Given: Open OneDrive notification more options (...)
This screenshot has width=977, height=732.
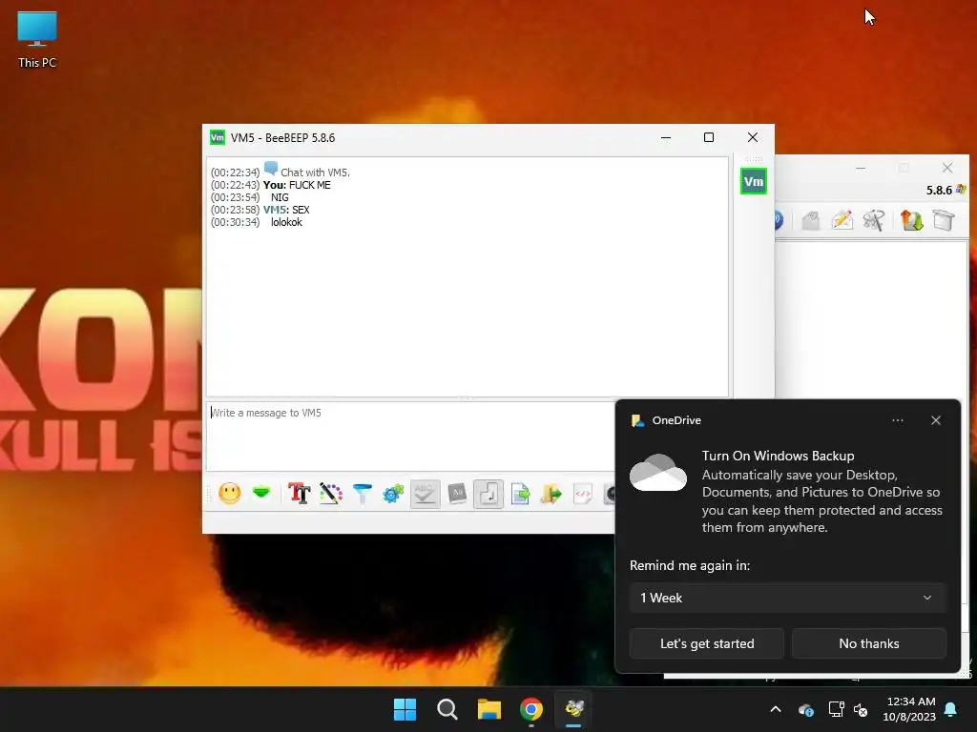Looking at the screenshot, I should [897, 420].
